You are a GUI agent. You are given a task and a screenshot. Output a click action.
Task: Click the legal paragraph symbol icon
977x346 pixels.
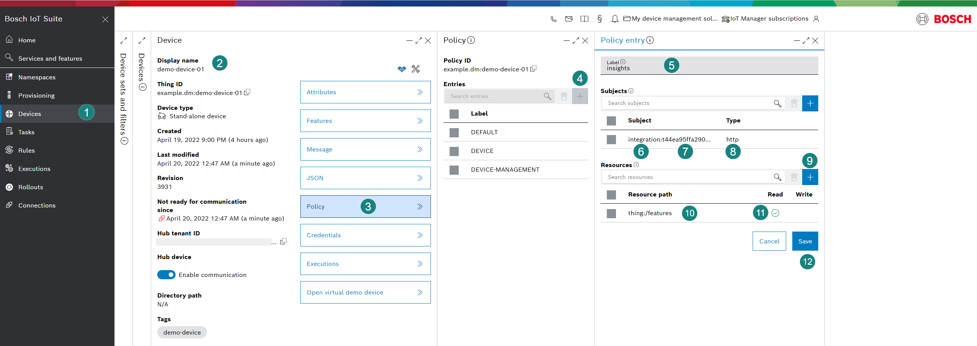pos(600,19)
